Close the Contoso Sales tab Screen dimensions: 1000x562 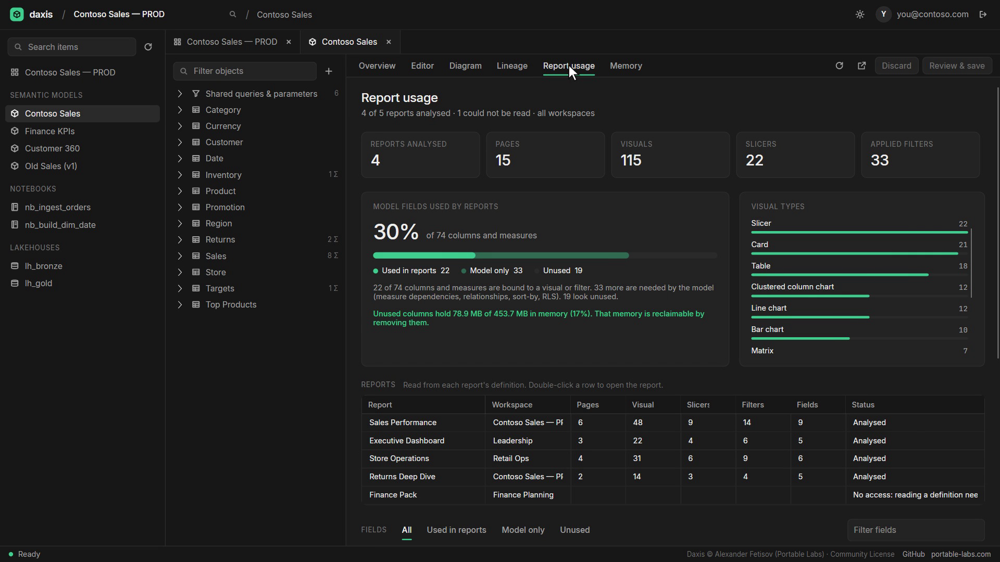389,42
